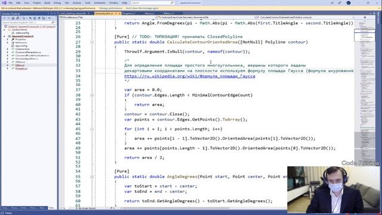Expand the References node

(x=7, y=42)
